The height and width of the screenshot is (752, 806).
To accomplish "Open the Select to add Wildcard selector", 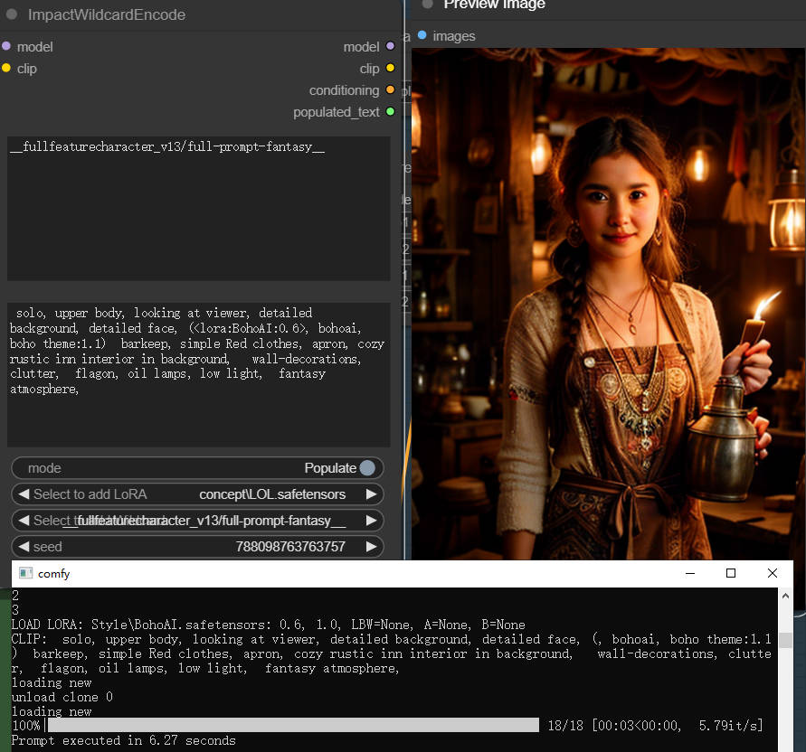I will 197,520.
